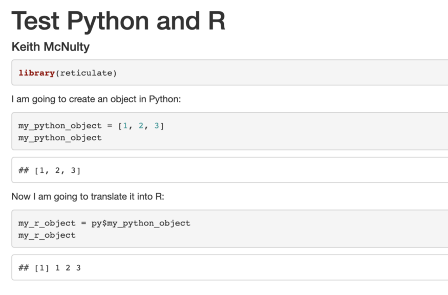Click the red "library" keyword
Screen dimensions: 448x295
coord(32,73)
